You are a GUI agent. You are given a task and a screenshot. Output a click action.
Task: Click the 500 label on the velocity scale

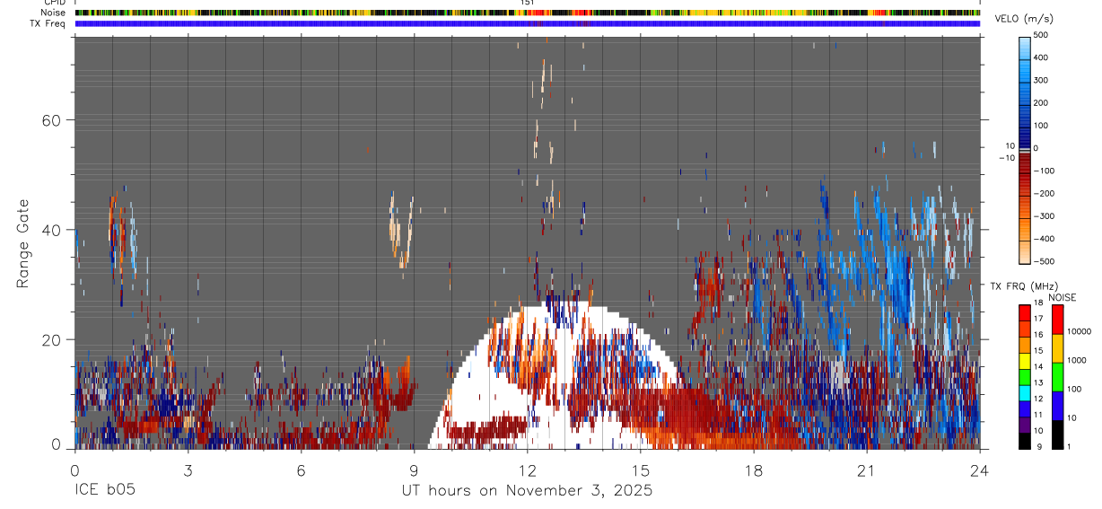(1041, 35)
